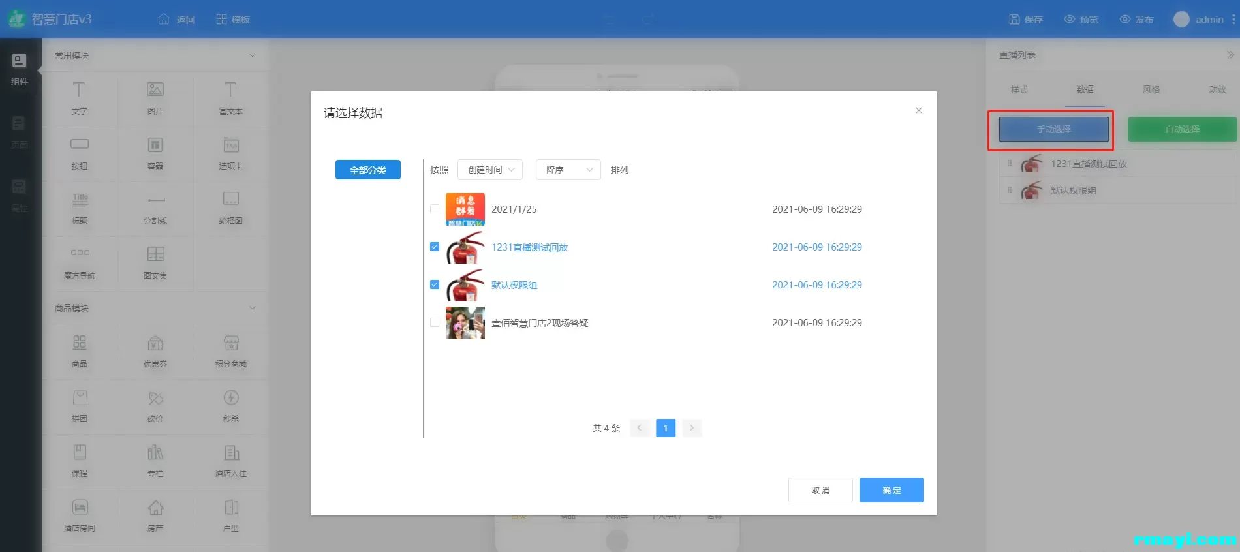Click 返回 in the top bar
Viewport: 1240px width, 552px height.
[x=177, y=20]
